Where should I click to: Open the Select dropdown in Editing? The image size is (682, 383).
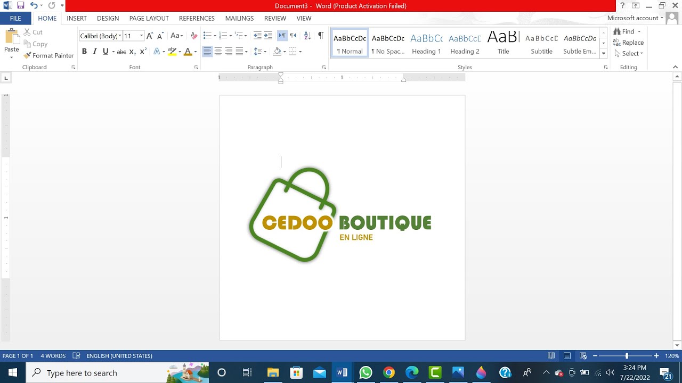pyautogui.click(x=629, y=53)
